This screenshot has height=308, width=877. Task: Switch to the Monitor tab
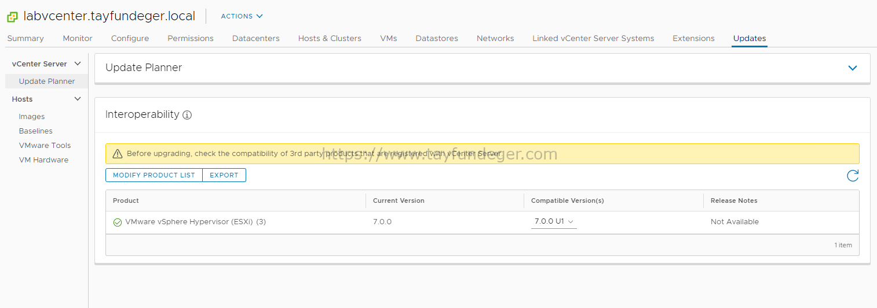point(78,38)
